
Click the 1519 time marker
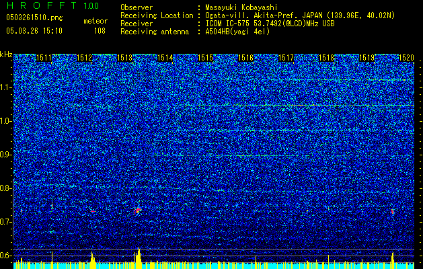367,58
